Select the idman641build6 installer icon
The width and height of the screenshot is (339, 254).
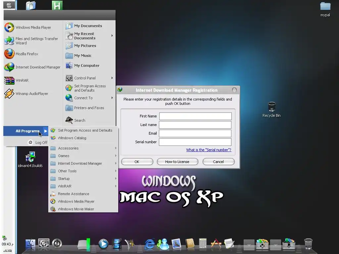pyautogui.click(x=30, y=160)
